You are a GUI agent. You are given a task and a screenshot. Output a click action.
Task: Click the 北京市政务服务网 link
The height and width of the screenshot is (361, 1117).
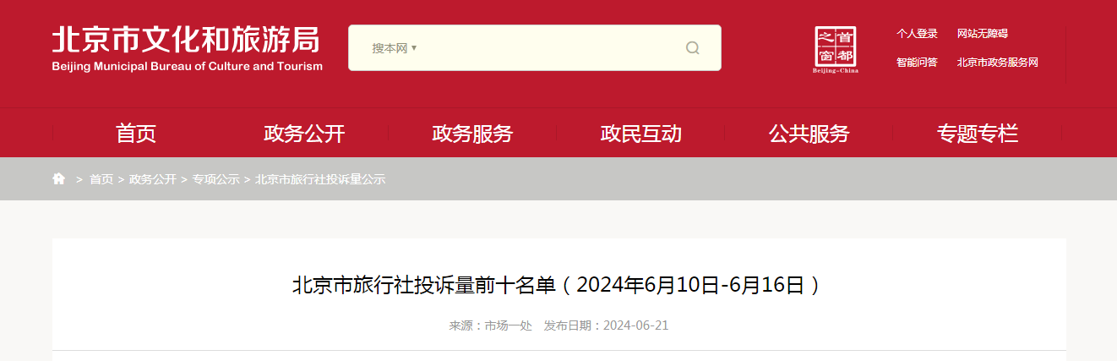tap(998, 63)
